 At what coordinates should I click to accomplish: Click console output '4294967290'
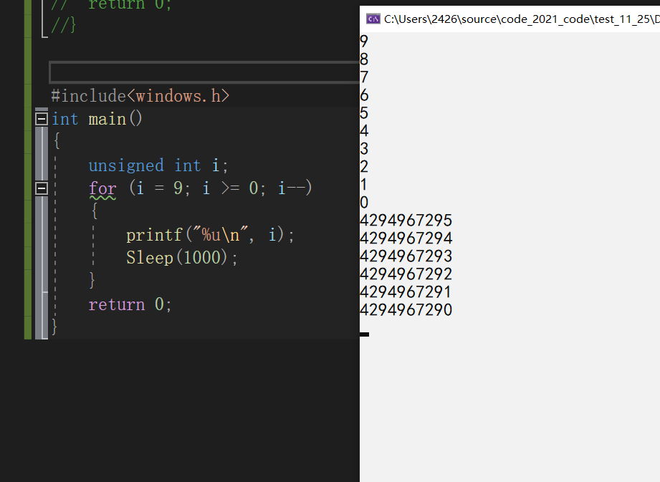406,309
